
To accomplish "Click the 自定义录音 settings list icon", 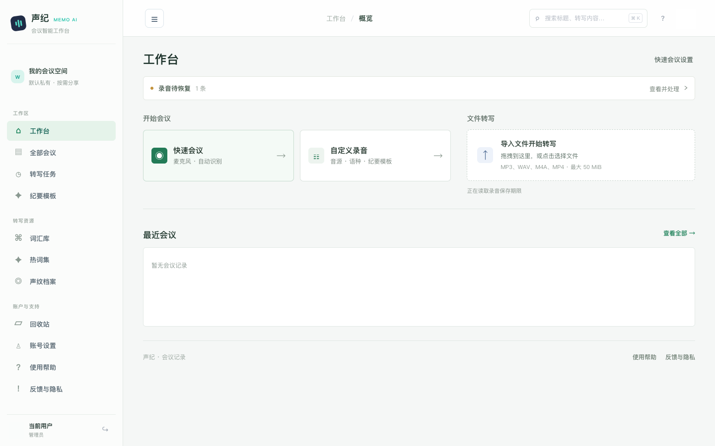I will (316, 156).
